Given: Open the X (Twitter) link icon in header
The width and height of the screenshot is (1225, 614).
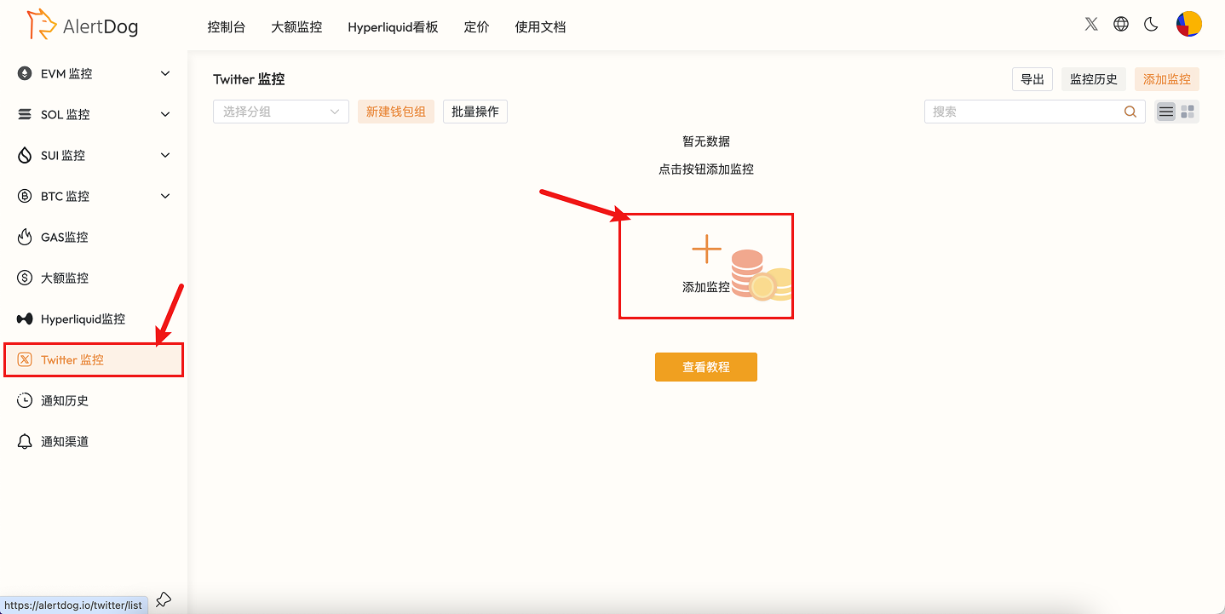Looking at the screenshot, I should click(1091, 25).
